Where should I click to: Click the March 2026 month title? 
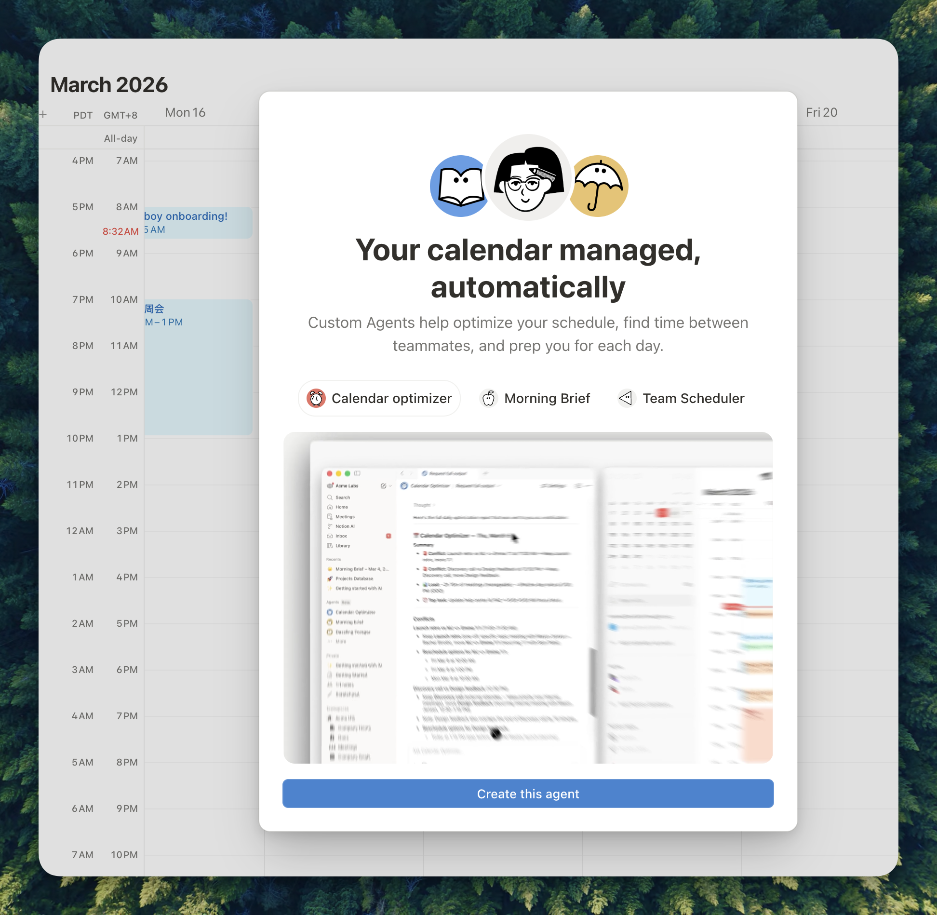[x=109, y=85]
